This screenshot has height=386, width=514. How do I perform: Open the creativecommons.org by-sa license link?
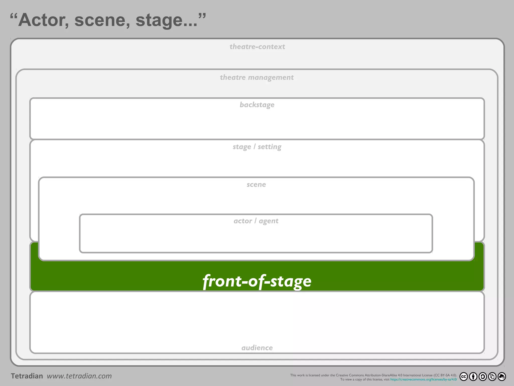coord(424,379)
